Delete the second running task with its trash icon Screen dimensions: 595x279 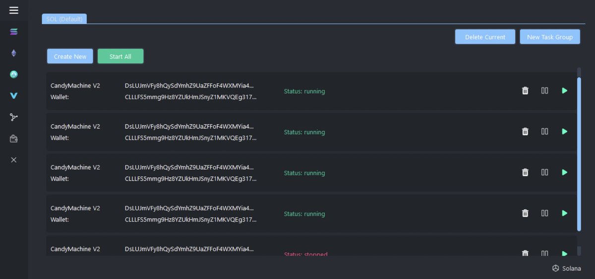525,132
